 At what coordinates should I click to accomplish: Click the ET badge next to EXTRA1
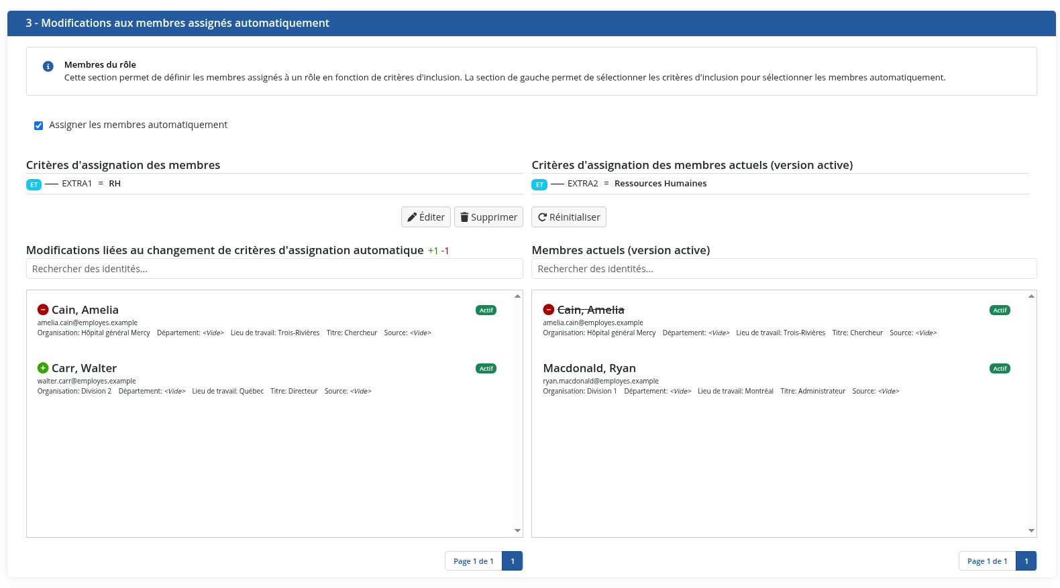click(34, 184)
